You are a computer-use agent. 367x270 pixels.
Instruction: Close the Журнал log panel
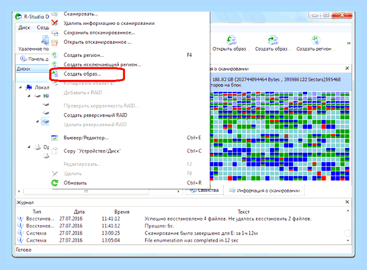(x=347, y=202)
